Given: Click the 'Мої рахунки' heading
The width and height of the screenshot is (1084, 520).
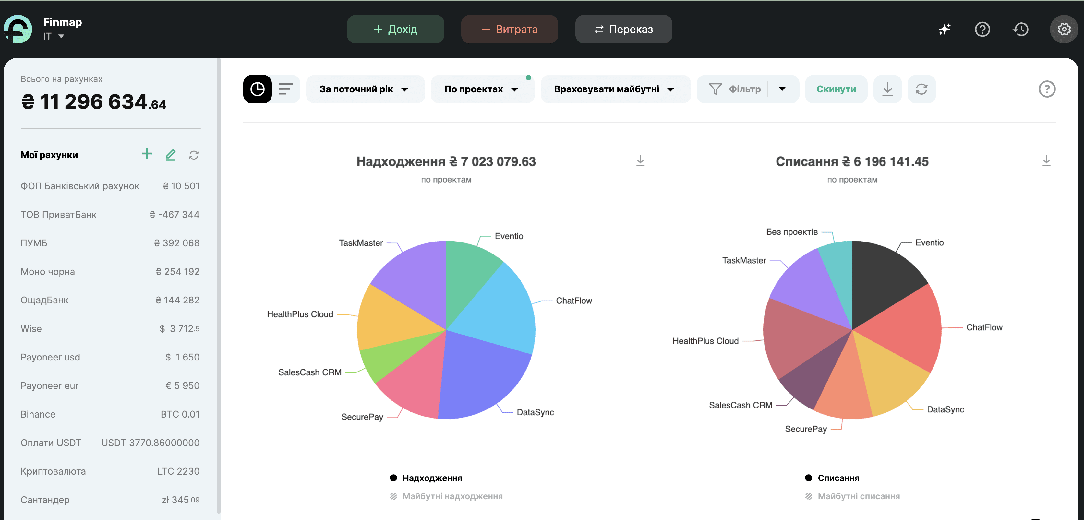Looking at the screenshot, I should (49, 155).
